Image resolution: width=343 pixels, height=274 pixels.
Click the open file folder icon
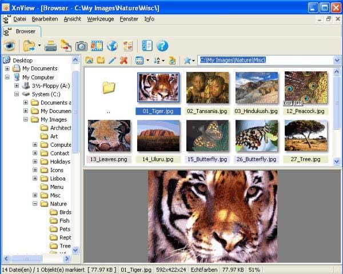[29, 46]
